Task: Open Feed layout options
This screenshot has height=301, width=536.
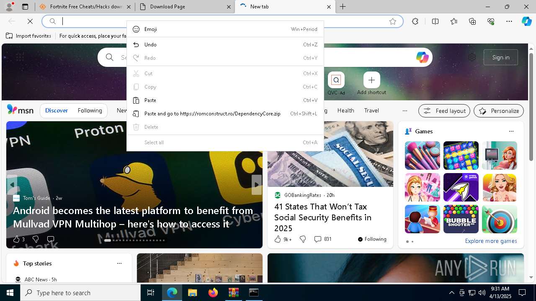Action: [x=444, y=111]
